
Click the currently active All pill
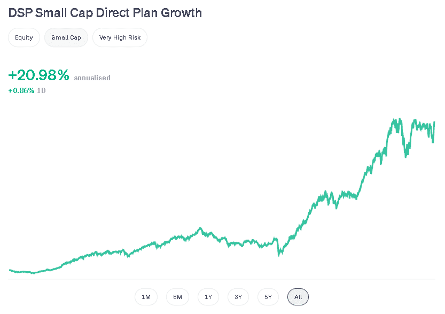[298, 297]
